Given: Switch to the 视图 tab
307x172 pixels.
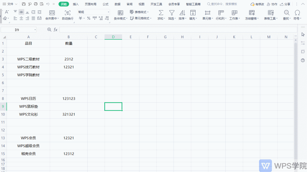Looking at the screenshot, I should click(x=142, y=4).
